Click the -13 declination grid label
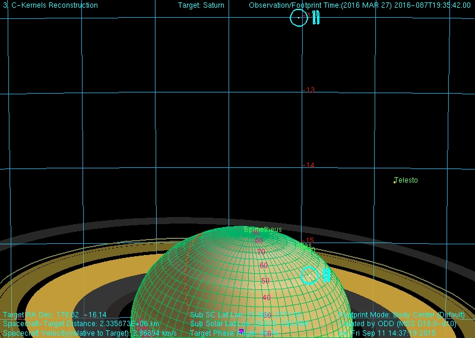This screenshot has height=338, width=475. click(x=309, y=90)
